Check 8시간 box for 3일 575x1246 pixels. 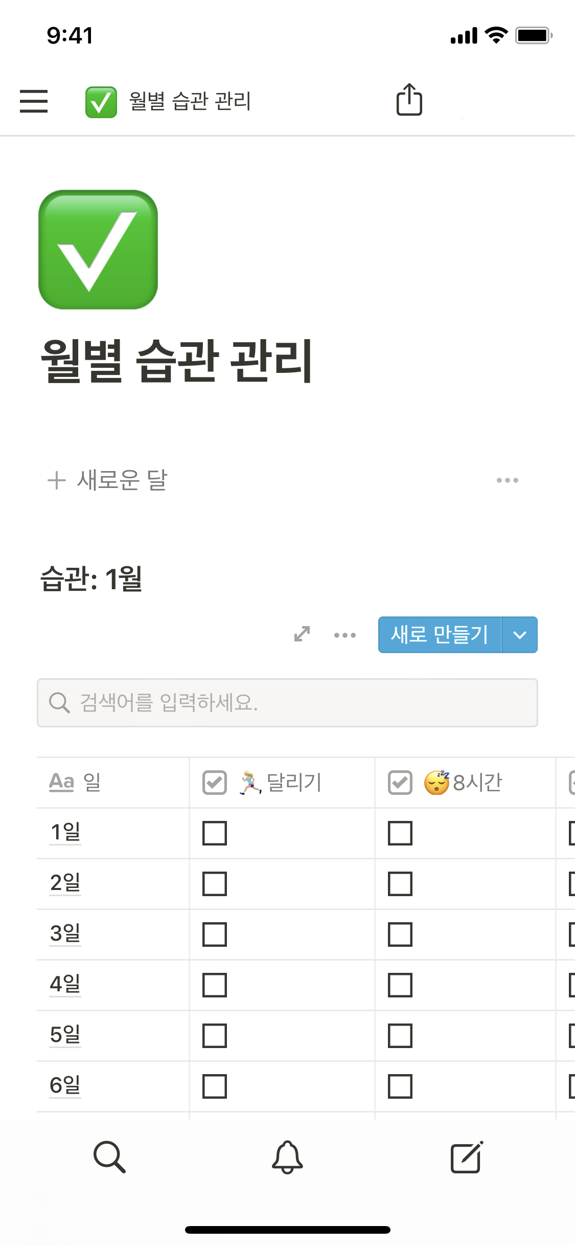tap(400, 934)
